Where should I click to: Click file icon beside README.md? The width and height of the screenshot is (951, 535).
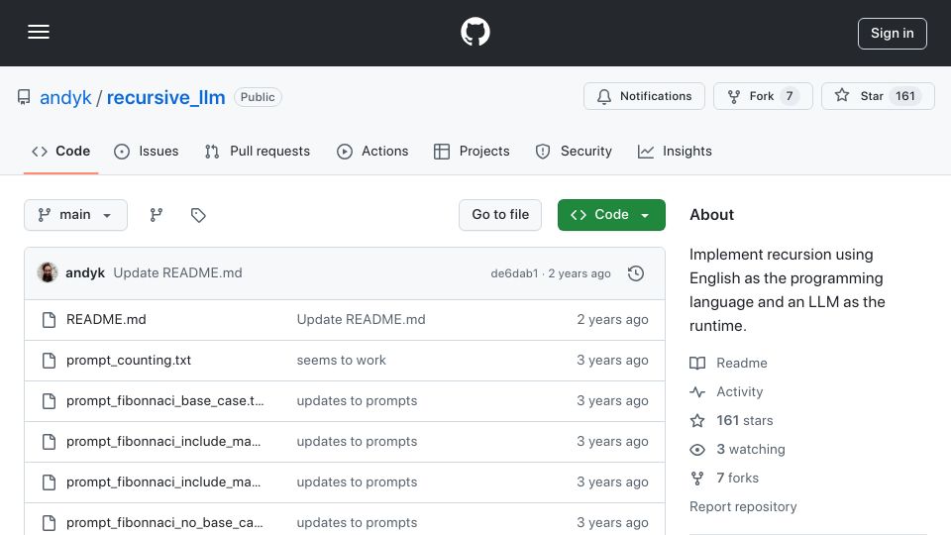tap(50, 320)
